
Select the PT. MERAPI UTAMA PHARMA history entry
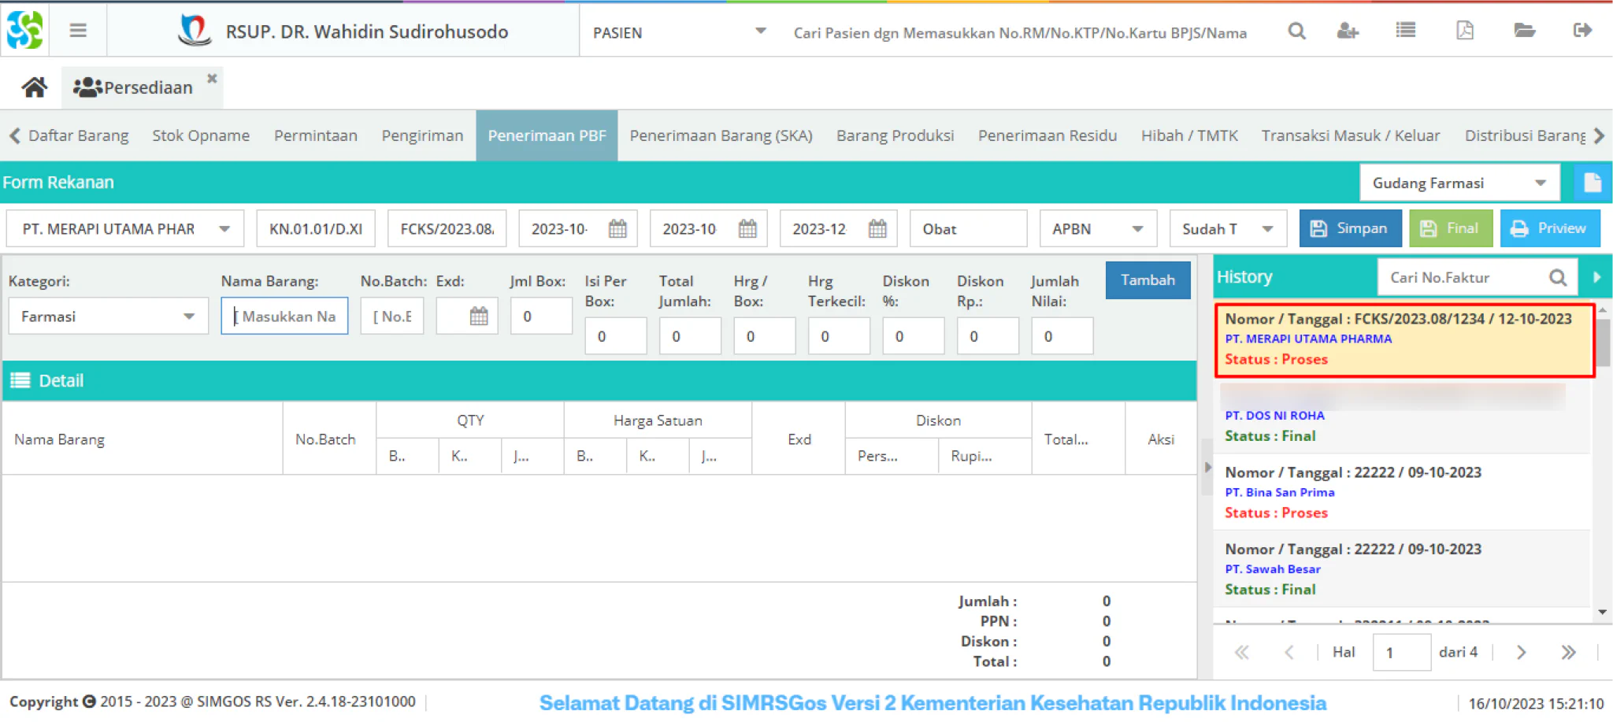[x=1404, y=339]
